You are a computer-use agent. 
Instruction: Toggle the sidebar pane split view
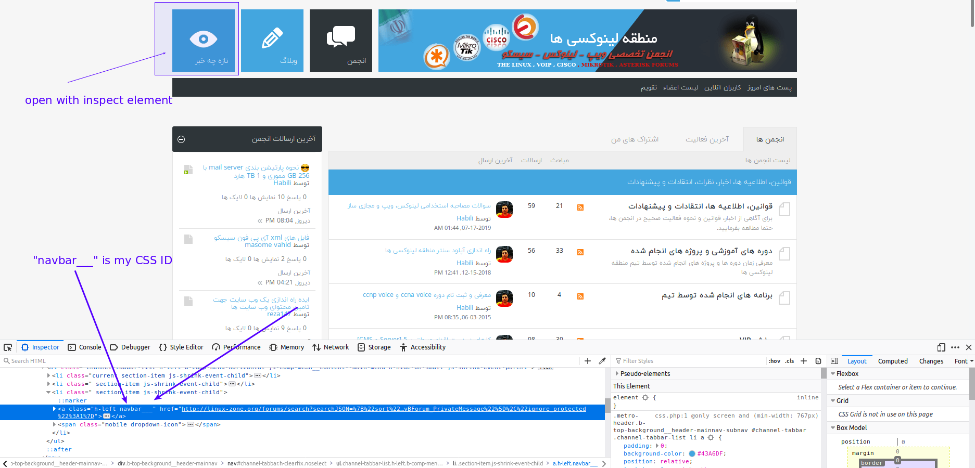coord(834,361)
